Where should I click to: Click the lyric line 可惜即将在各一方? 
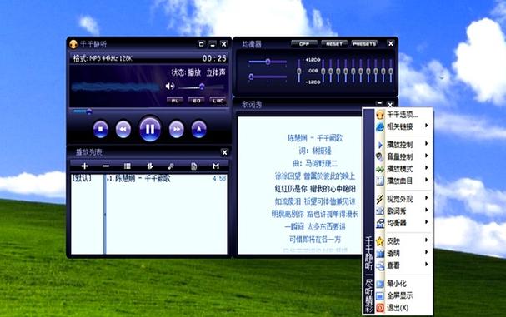pyautogui.click(x=315, y=240)
